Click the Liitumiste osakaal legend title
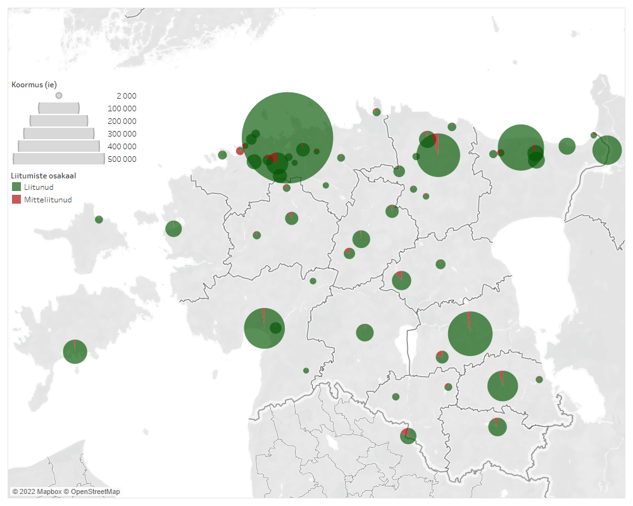633x506 pixels. (x=44, y=176)
